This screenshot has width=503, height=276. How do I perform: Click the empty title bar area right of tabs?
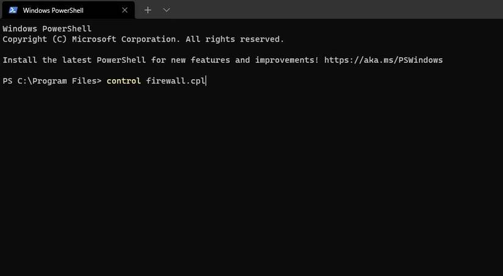coord(335,10)
